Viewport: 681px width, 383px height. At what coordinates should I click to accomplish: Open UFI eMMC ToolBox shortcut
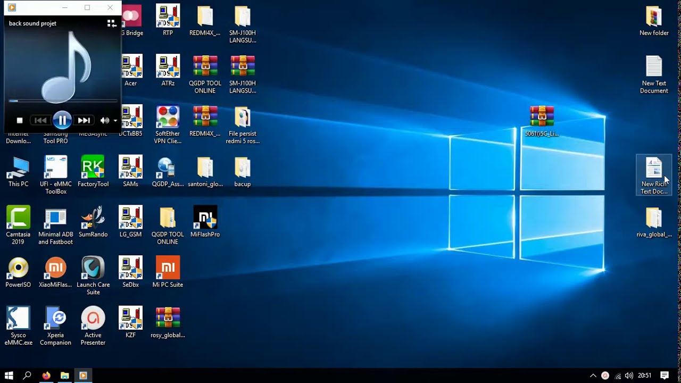(55, 176)
